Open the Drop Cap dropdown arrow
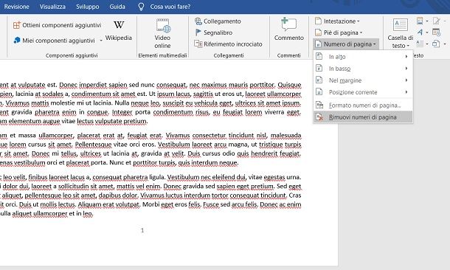This screenshot has height=270, width=450. coord(427,44)
